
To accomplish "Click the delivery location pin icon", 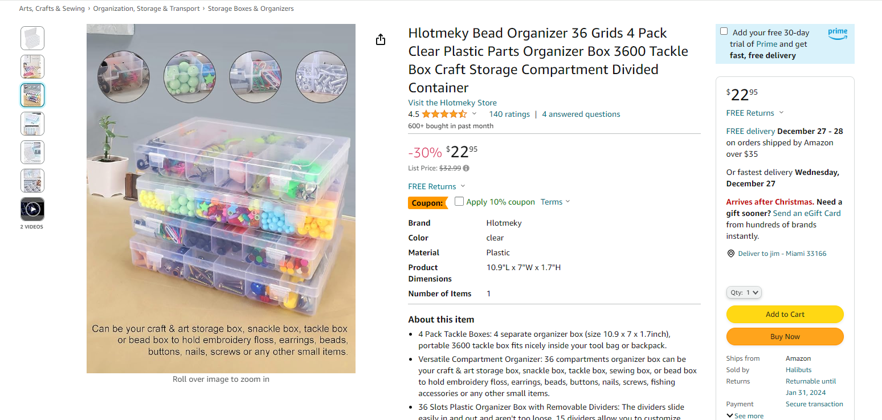I will [731, 254].
